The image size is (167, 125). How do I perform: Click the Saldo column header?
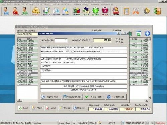pyautogui.click(x=143, y=39)
